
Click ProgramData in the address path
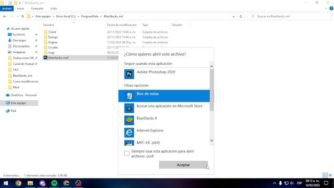pyautogui.click(x=90, y=16)
